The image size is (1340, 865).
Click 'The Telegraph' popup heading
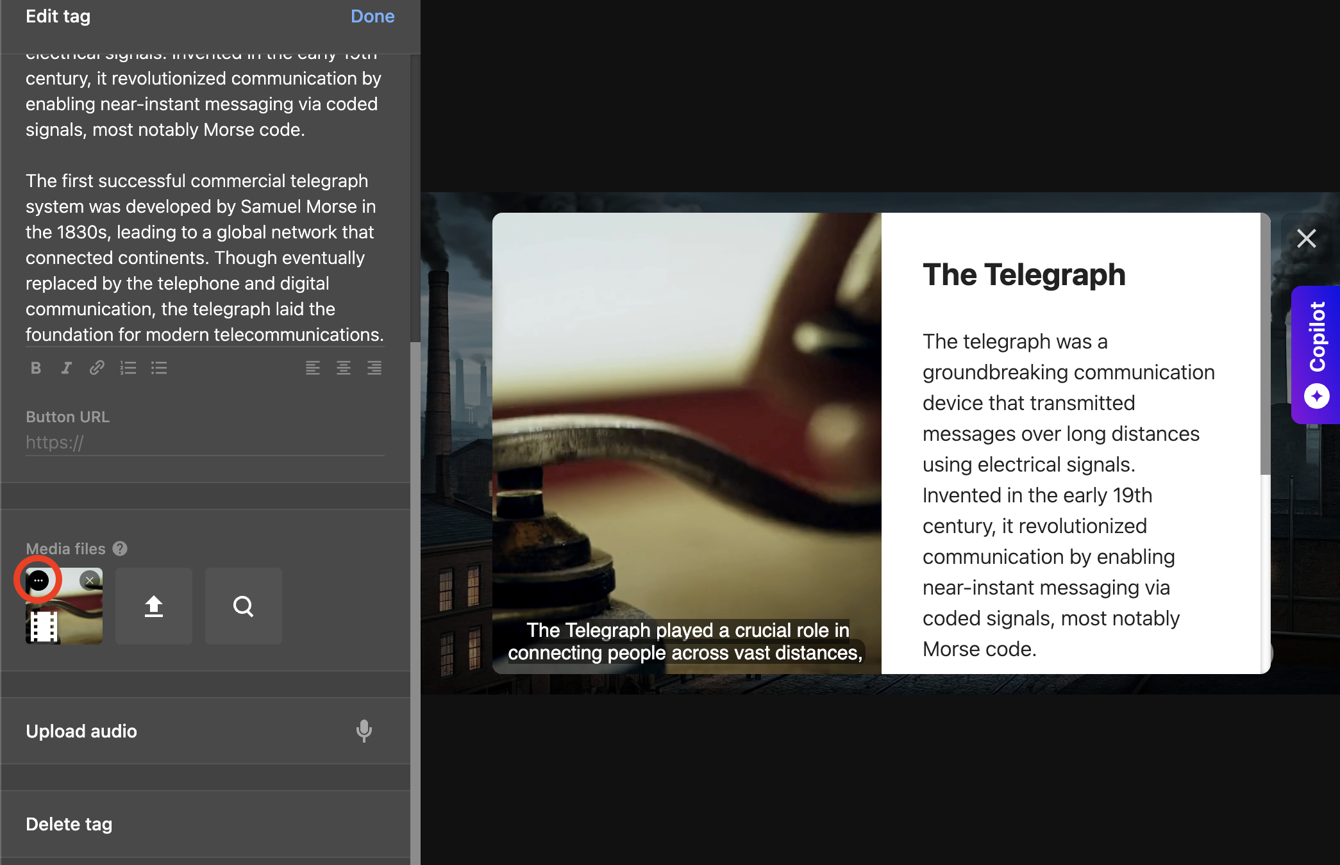[1024, 275]
